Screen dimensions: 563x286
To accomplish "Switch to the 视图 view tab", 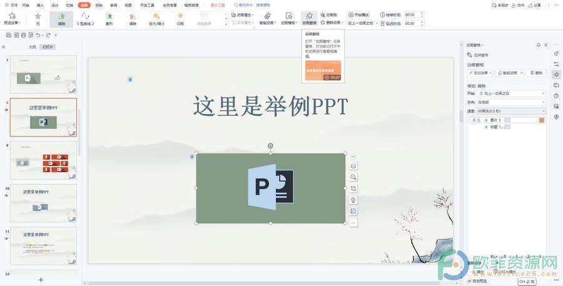I will (128, 6).
